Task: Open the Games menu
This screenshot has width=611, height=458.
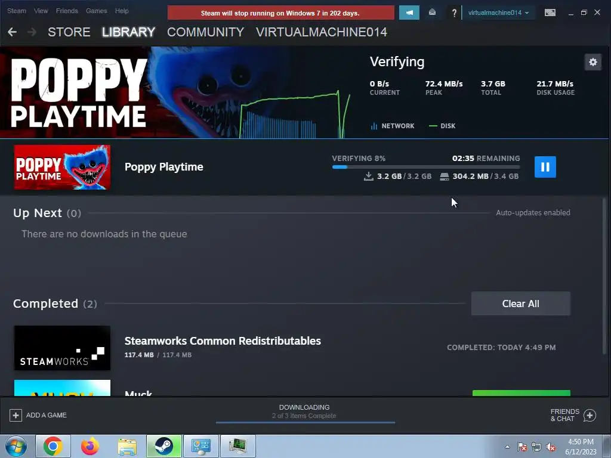Action: click(96, 11)
